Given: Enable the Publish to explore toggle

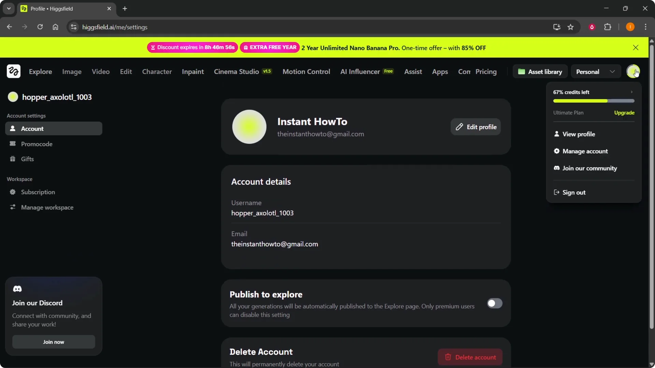Looking at the screenshot, I should (x=495, y=303).
